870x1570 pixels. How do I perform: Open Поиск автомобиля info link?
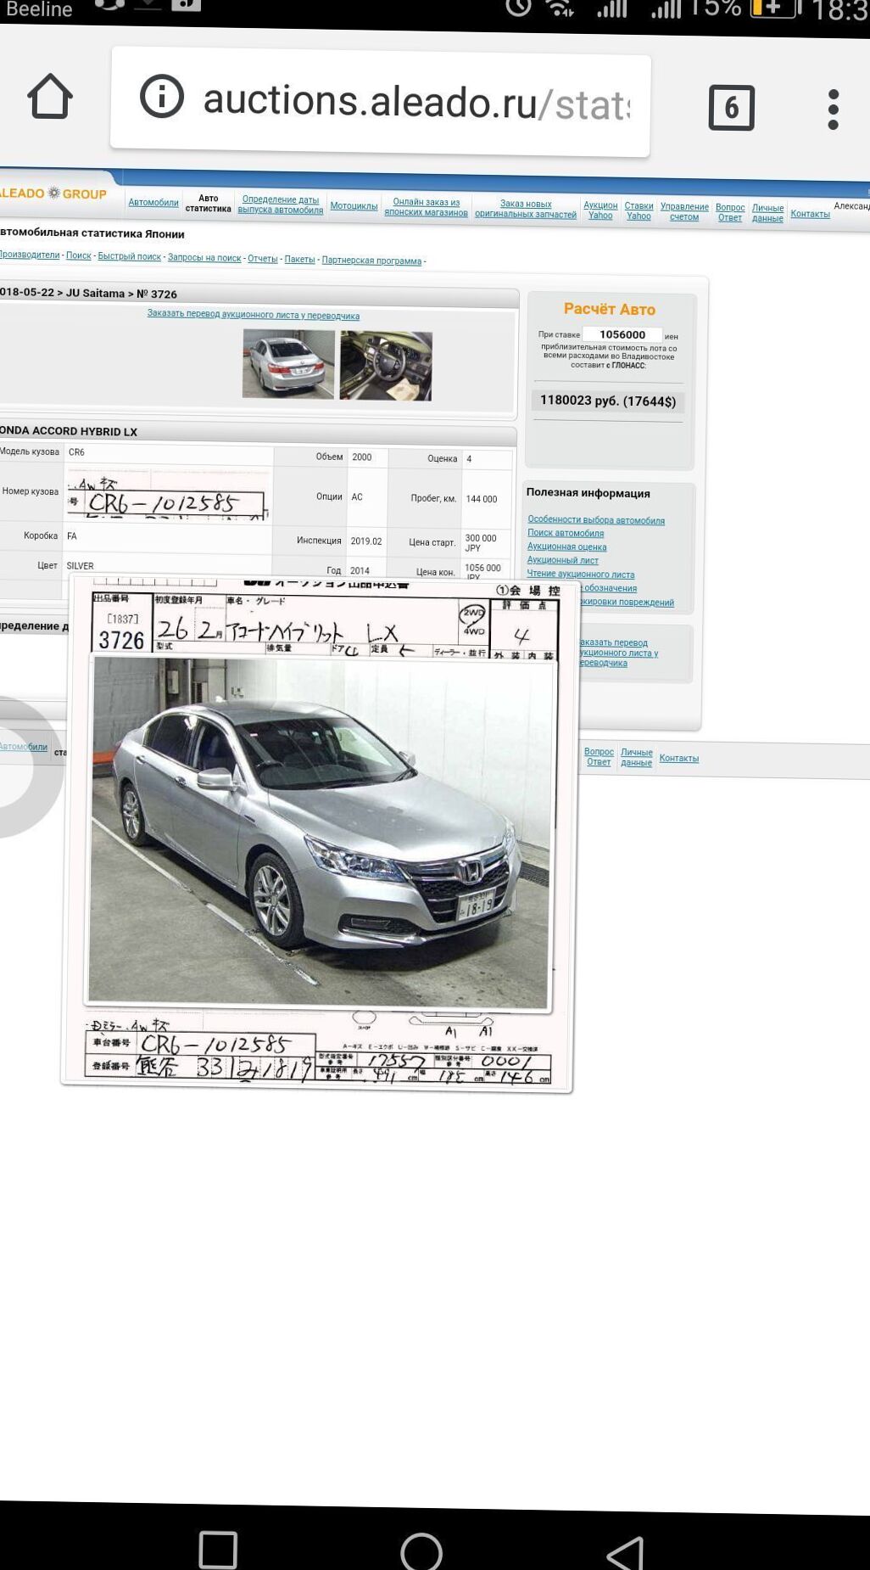point(566,533)
